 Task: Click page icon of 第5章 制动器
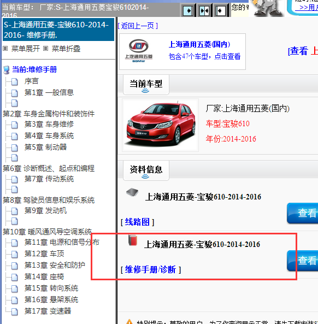click(x=14, y=148)
